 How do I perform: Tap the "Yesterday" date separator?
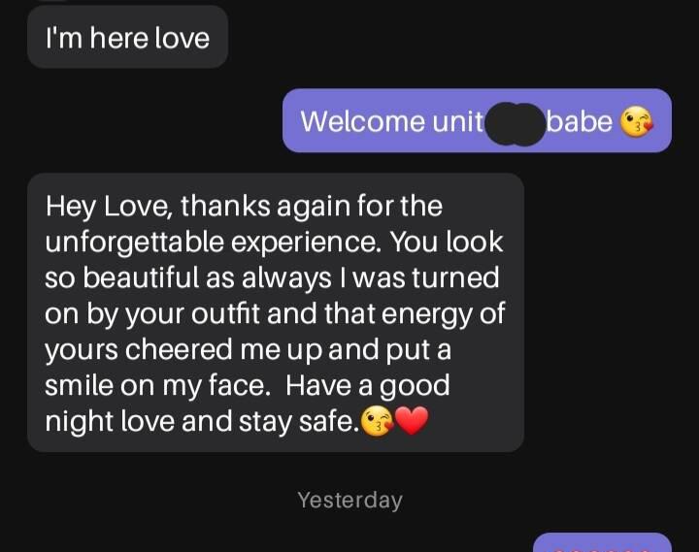349,500
